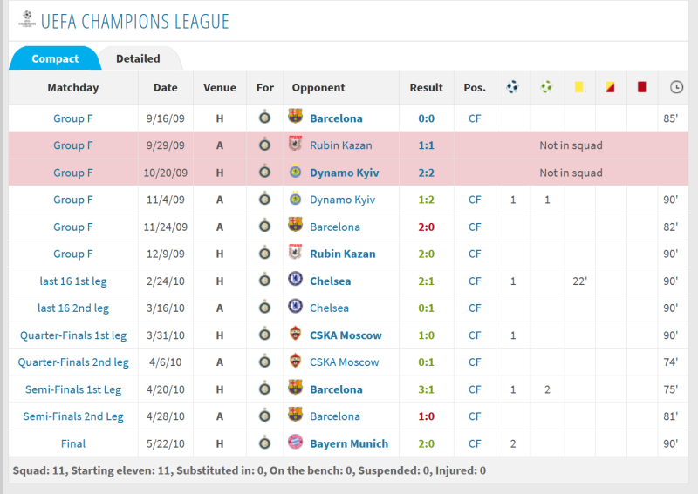Open the Semi-Finals 1st Leg link

[x=73, y=389]
